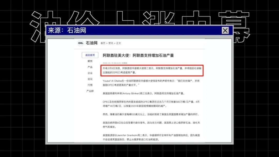Click the 石油网 OIL logo icon

pyautogui.click(x=81, y=43)
